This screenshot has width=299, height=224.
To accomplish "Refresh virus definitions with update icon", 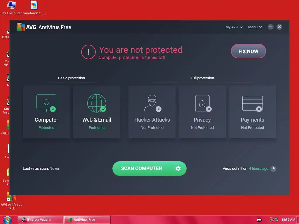I will coord(273,169).
